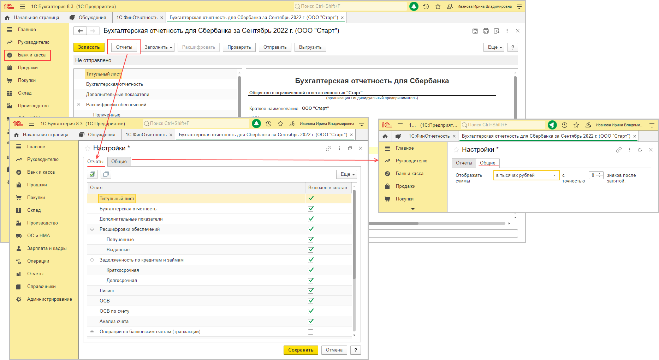Switch to Общие tab in left Настройки
The image size is (659, 360).
click(x=119, y=162)
